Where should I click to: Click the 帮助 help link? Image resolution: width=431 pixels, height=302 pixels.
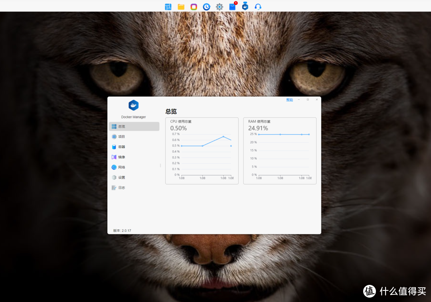pyautogui.click(x=289, y=100)
